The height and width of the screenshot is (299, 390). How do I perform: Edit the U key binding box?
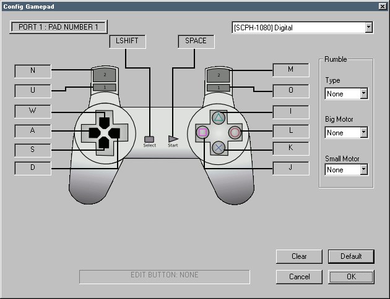point(33,91)
